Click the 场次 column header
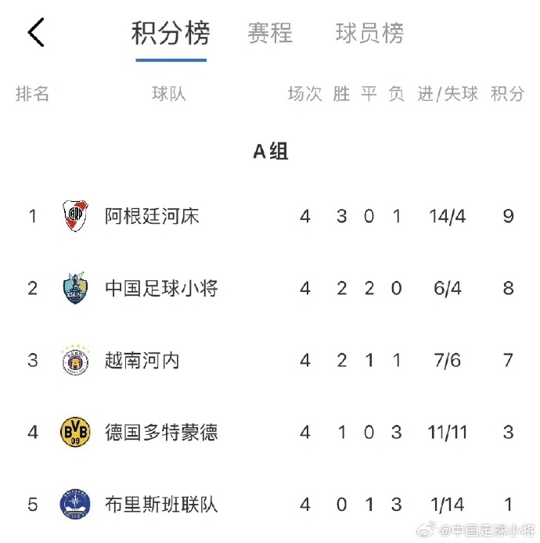The width and height of the screenshot is (540, 543). [304, 94]
